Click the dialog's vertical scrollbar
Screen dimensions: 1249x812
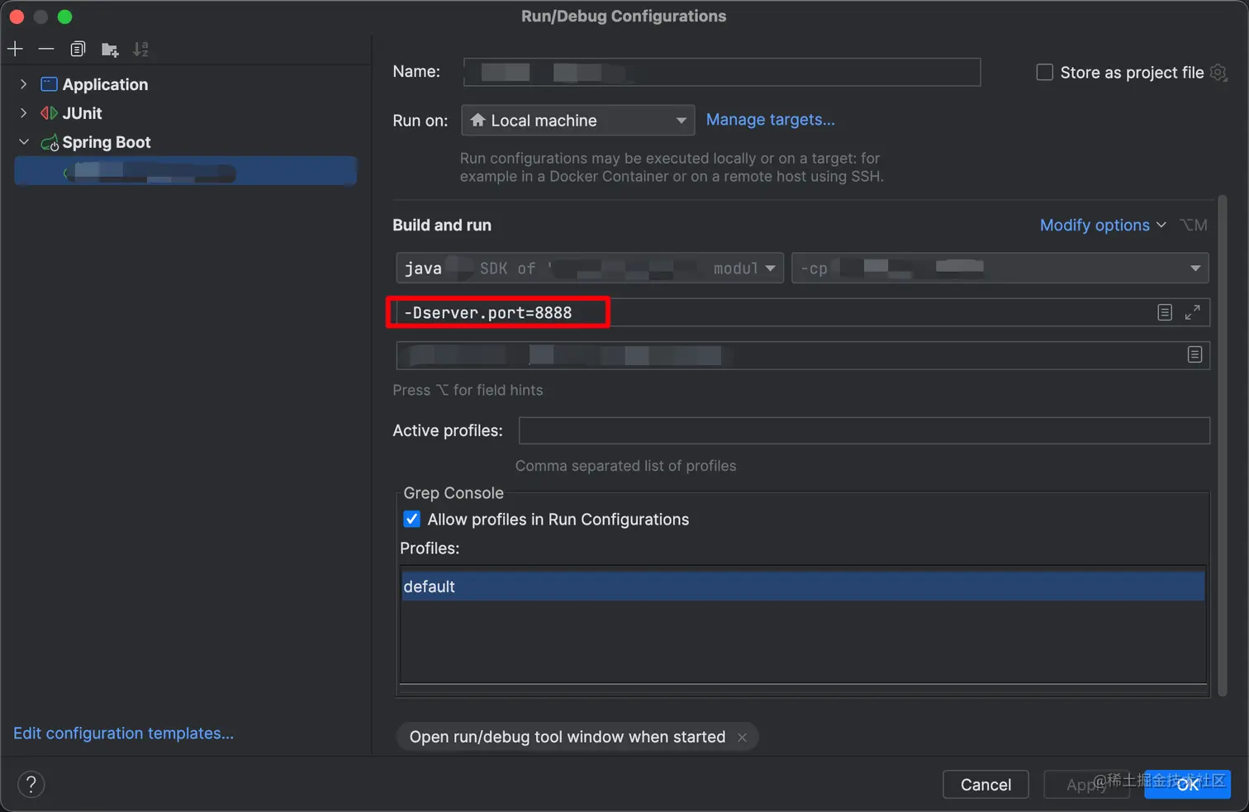(x=1222, y=446)
